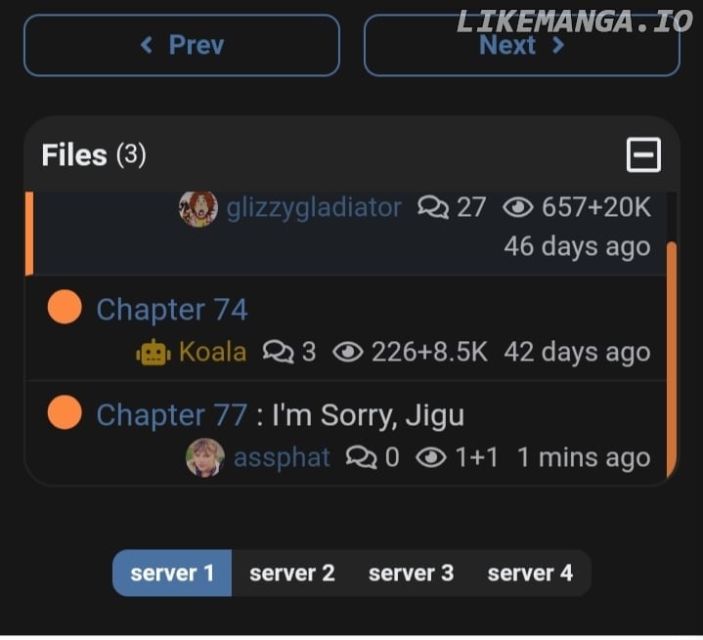Viewport: 703px width, 640px height.
Task: Click the comments icon next to 27
Action: coord(432,207)
